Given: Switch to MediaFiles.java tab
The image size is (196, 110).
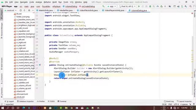Looking at the screenshot, I should coord(66,10).
